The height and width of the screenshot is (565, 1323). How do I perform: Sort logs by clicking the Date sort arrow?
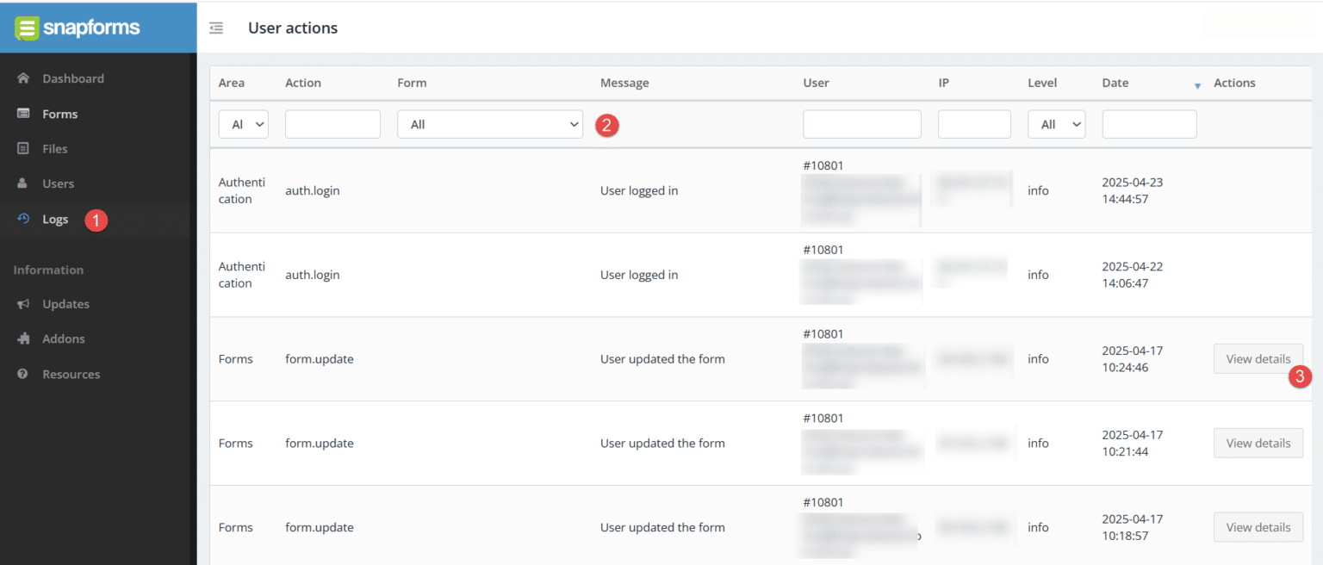1198,85
